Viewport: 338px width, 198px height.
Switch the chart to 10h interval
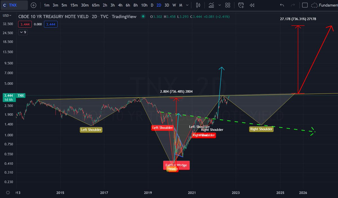point(144,5)
